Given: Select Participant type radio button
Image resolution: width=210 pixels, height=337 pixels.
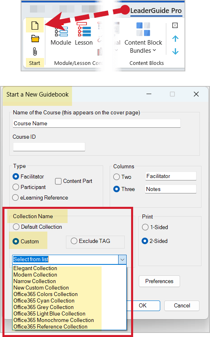Looking at the screenshot, I should [16, 187].
